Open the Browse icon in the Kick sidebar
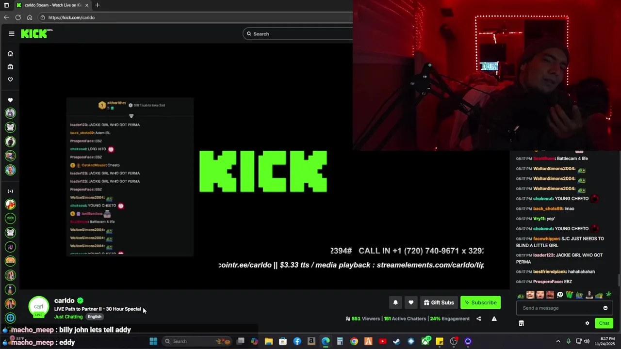Viewport: 621px width, 349px height. 10,66
